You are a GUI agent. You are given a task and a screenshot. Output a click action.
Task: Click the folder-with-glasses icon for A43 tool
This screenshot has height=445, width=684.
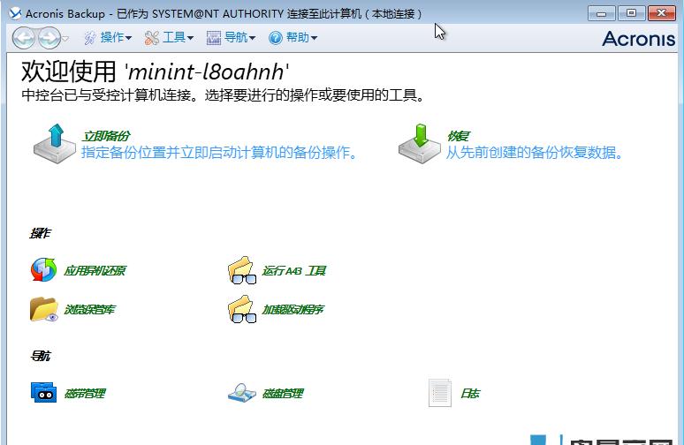point(242,270)
